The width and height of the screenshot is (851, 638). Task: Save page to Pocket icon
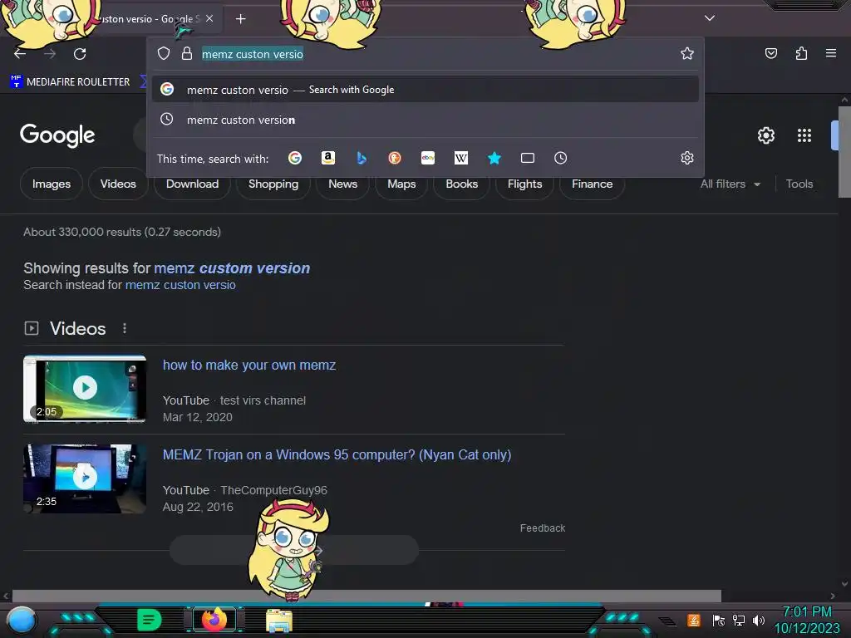[x=771, y=53]
